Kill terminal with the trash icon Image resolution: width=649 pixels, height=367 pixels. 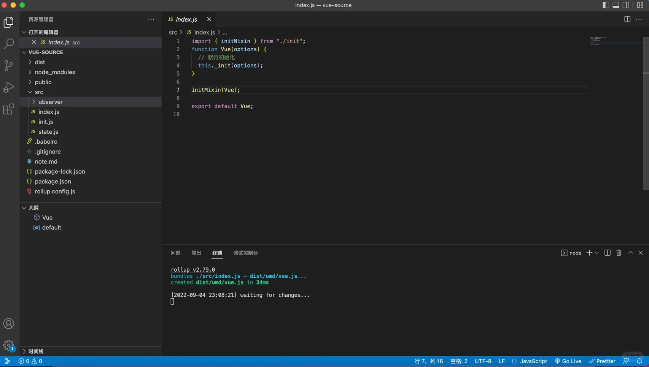pos(619,253)
